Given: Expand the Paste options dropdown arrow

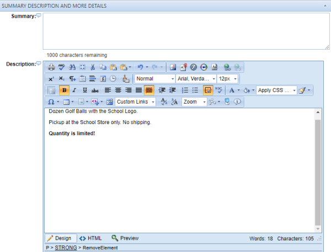Looking at the screenshot, I should [x=130, y=67].
